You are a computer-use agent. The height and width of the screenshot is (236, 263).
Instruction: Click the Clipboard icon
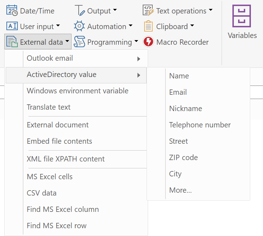pos(148,26)
